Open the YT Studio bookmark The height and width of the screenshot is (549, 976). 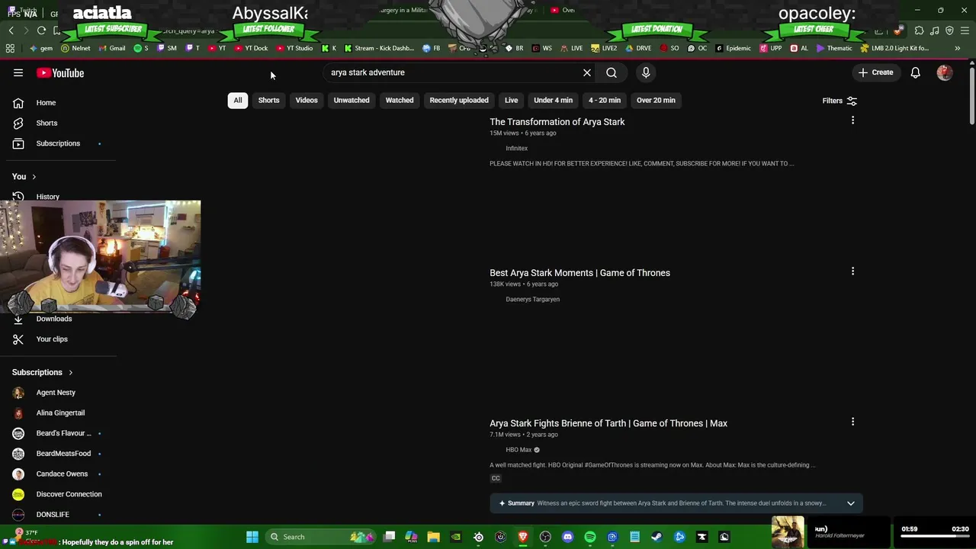click(294, 48)
